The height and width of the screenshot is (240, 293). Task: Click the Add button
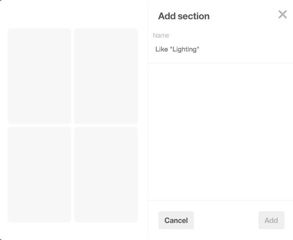pyautogui.click(x=271, y=220)
